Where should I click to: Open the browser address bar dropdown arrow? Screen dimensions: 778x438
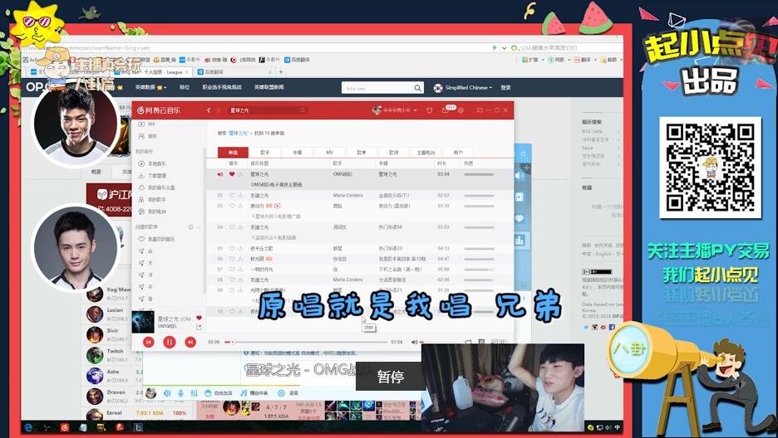point(504,48)
